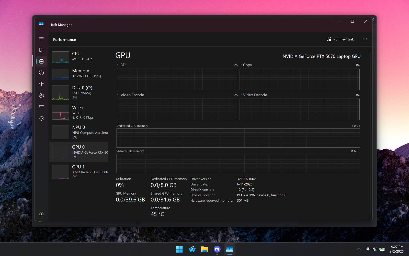Screen dimensions: 409x256
Task: Open Startup apps page icon
Action: pyautogui.click(x=41, y=84)
